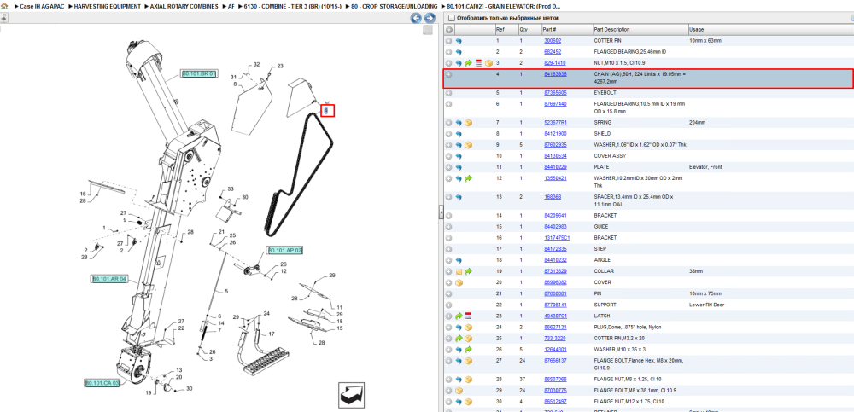The width and height of the screenshot is (854, 412).
Task: Open part number link 1317475C1
Action: point(557,238)
